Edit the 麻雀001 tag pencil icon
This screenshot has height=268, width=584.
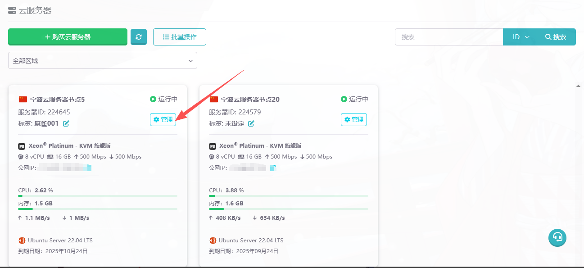point(66,123)
